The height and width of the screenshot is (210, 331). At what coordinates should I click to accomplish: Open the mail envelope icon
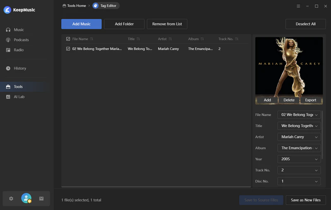pyautogui.click(x=41, y=198)
